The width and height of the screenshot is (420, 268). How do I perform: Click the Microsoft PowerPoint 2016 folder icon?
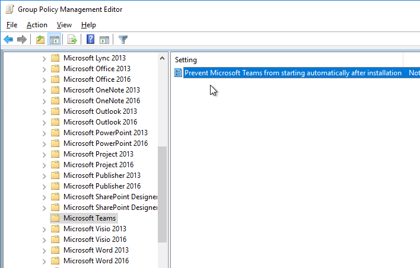click(x=55, y=143)
